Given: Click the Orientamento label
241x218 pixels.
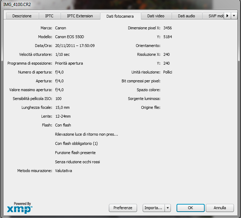Looking at the screenshot, I should tap(148, 46).
